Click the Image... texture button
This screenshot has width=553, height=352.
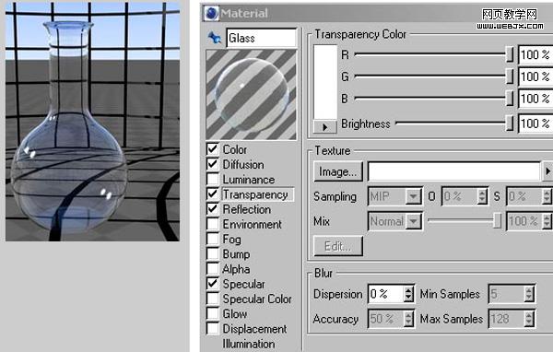click(x=338, y=171)
